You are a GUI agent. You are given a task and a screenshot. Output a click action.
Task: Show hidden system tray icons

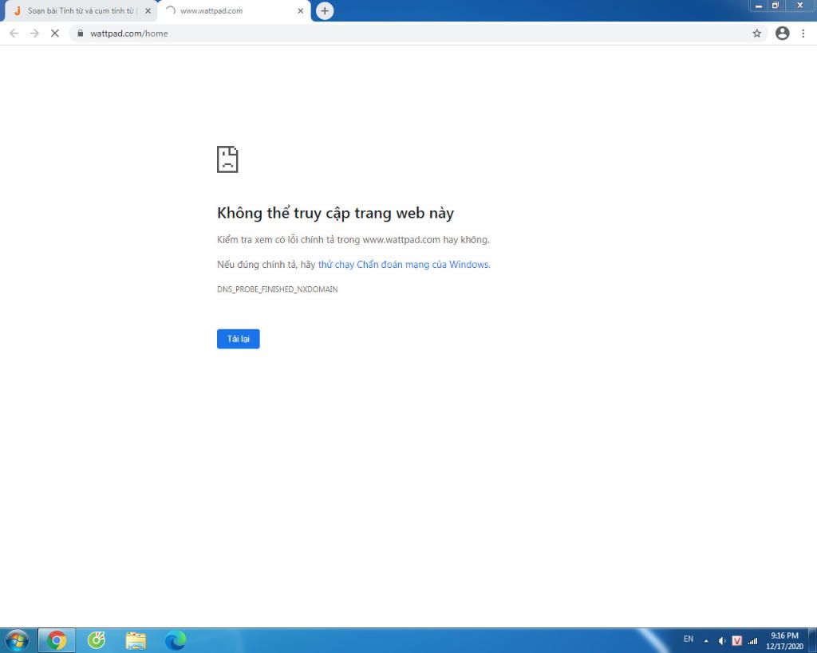[706, 641]
